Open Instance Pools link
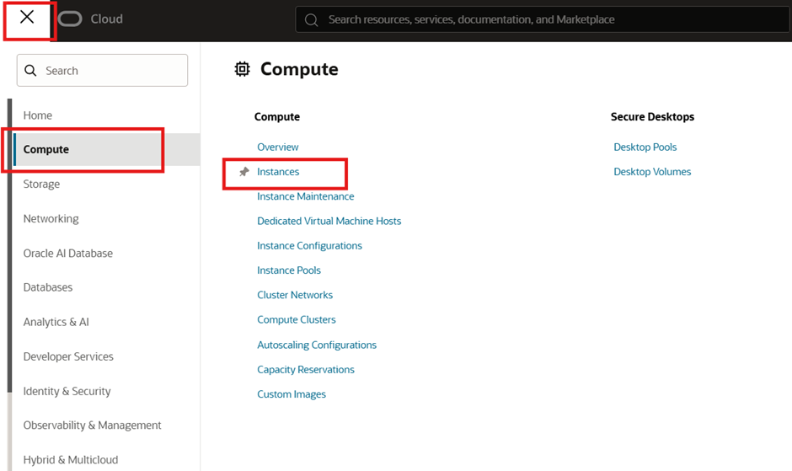Image resolution: width=792 pixels, height=471 pixels. click(289, 270)
